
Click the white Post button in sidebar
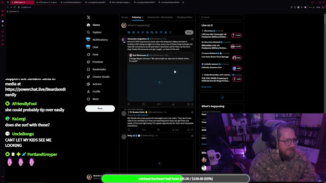[100, 109]
